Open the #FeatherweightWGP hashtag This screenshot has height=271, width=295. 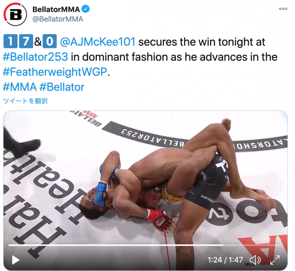tap(55, 72)
